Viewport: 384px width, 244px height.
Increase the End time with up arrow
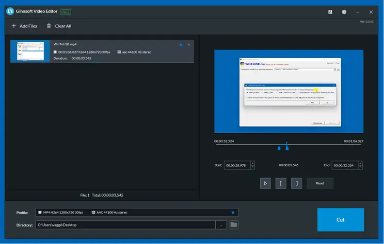pyautogui.click(x=360, y=163)
